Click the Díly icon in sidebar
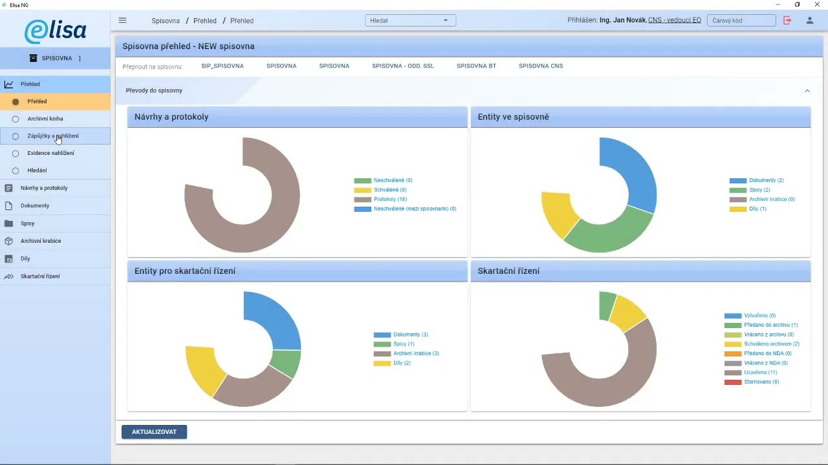Viewport: 828px width, 465px height. click(8, 258)
